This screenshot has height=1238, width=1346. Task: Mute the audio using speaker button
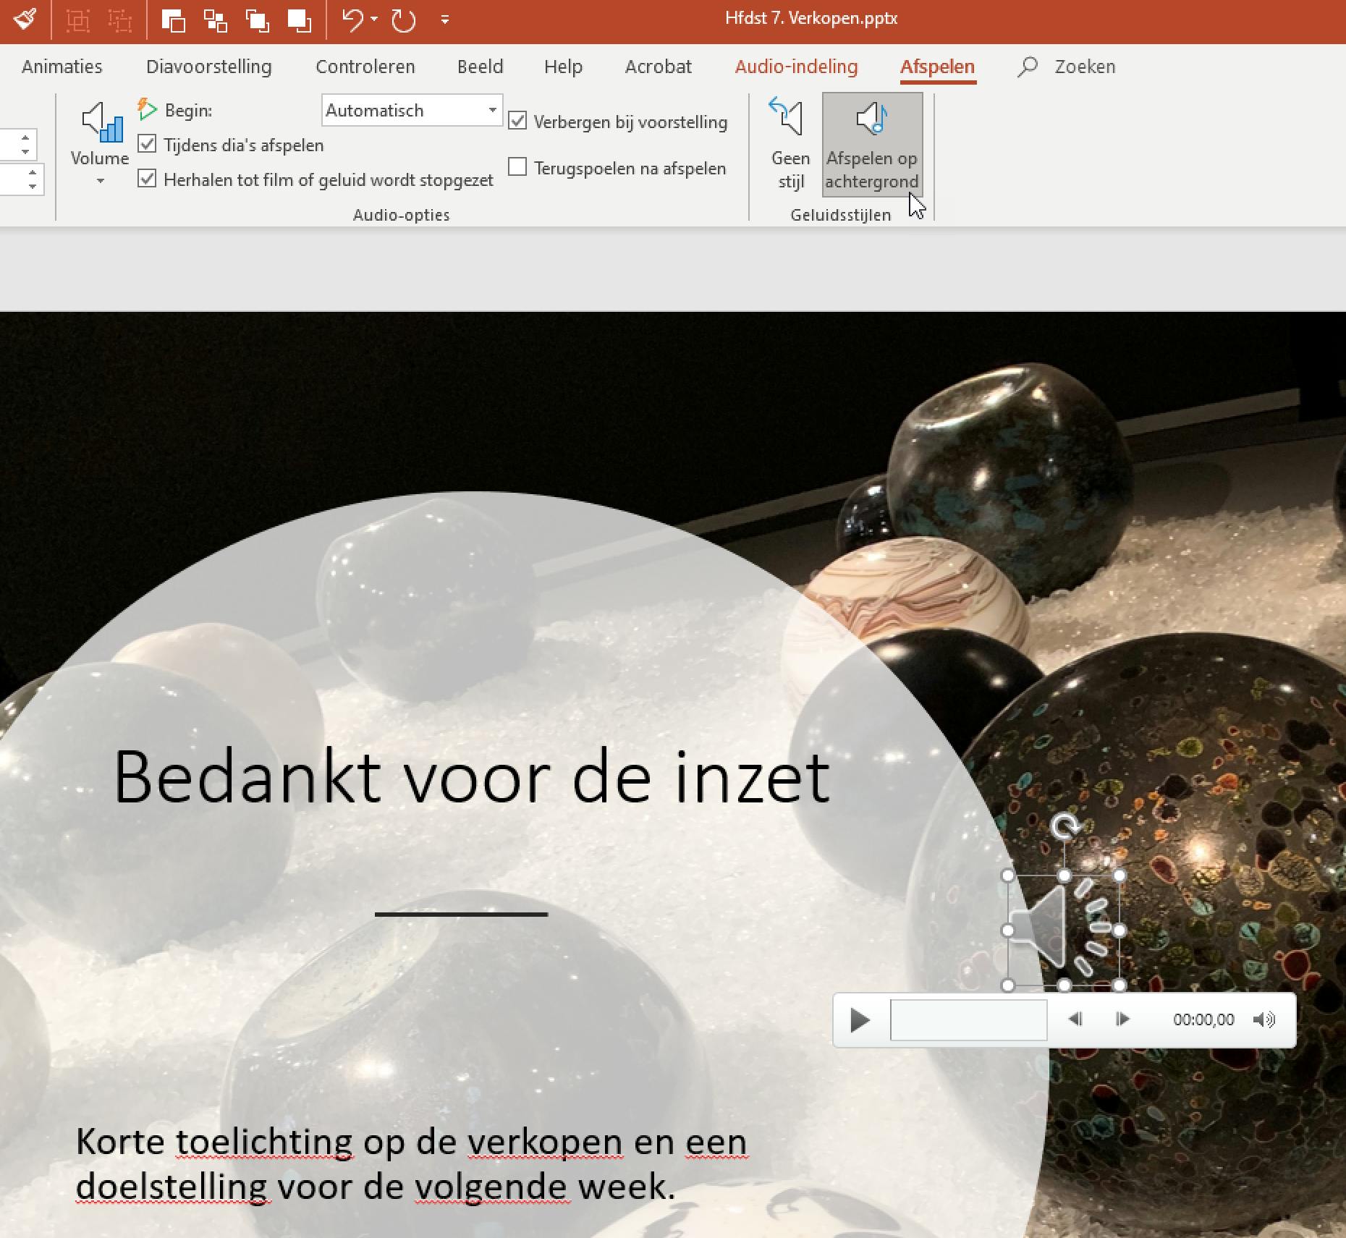[x=1264, y=1019]
